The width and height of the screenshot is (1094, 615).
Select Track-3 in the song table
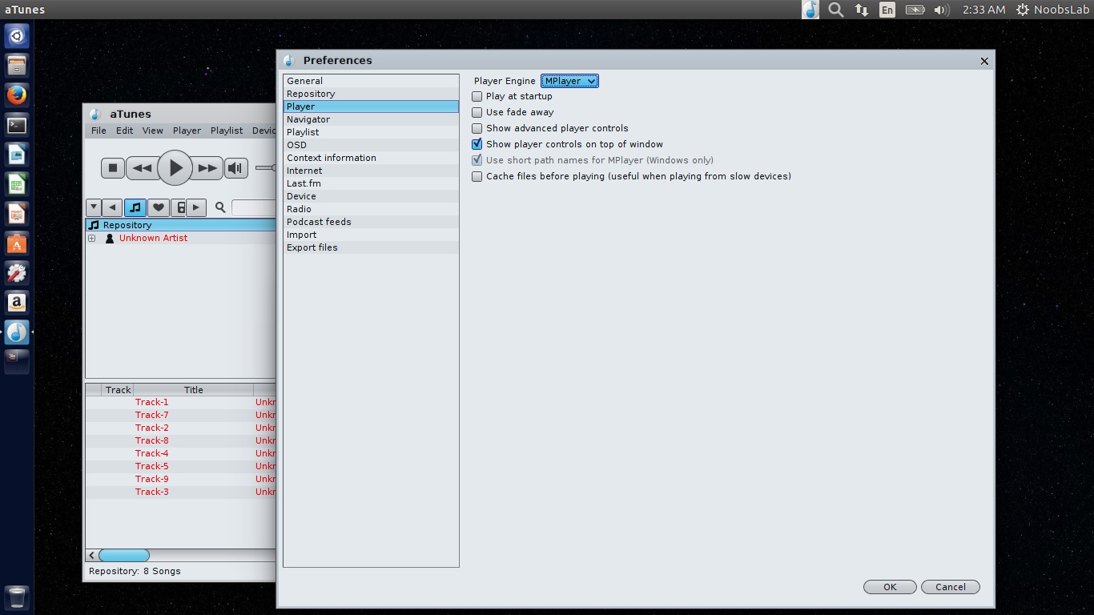pyautogui.click(x=151, y=492)
